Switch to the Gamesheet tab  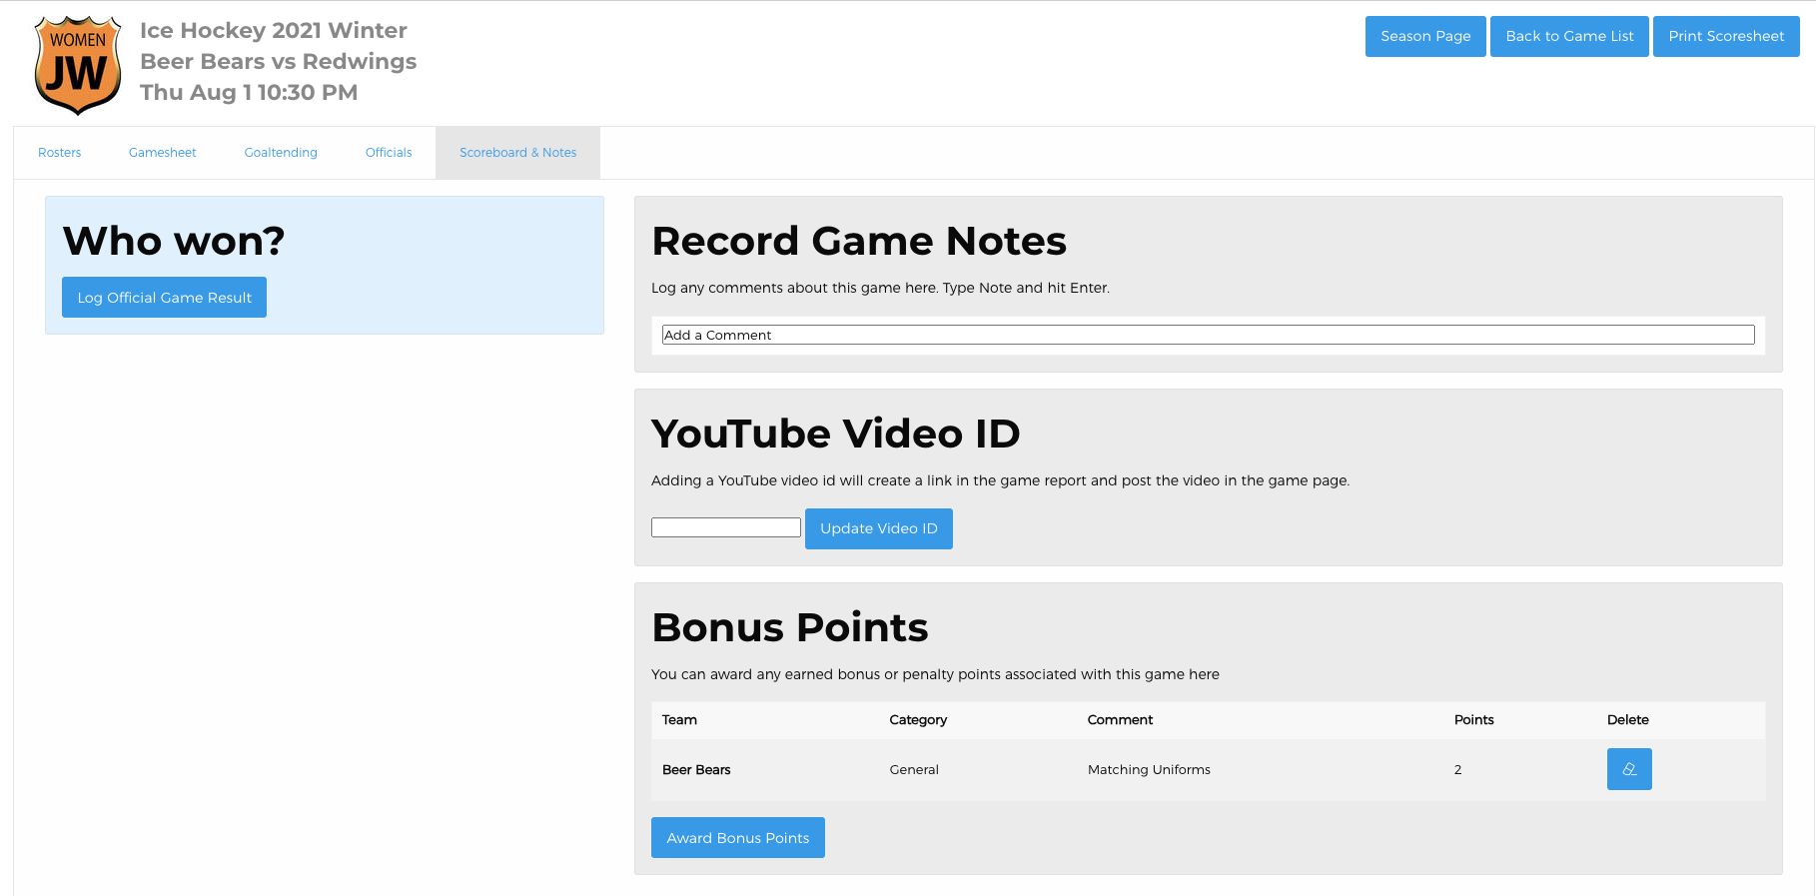tap(163, 153)
